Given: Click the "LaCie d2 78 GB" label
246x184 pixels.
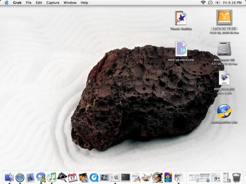Looking at the screenshot, I should [224, 29].
